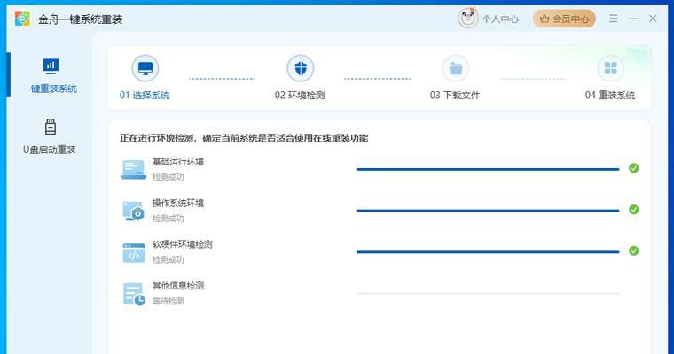Switch to U盘启动重装 sidebar tab
Screen dimensions: 674x354
(50, 136)
